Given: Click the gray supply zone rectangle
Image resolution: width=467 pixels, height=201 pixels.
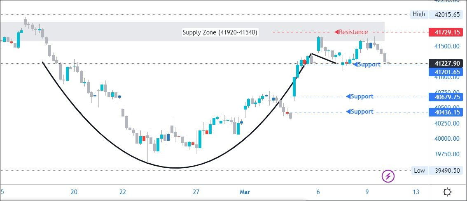Looking at the screenshot, I should click(x=124, y=31).
